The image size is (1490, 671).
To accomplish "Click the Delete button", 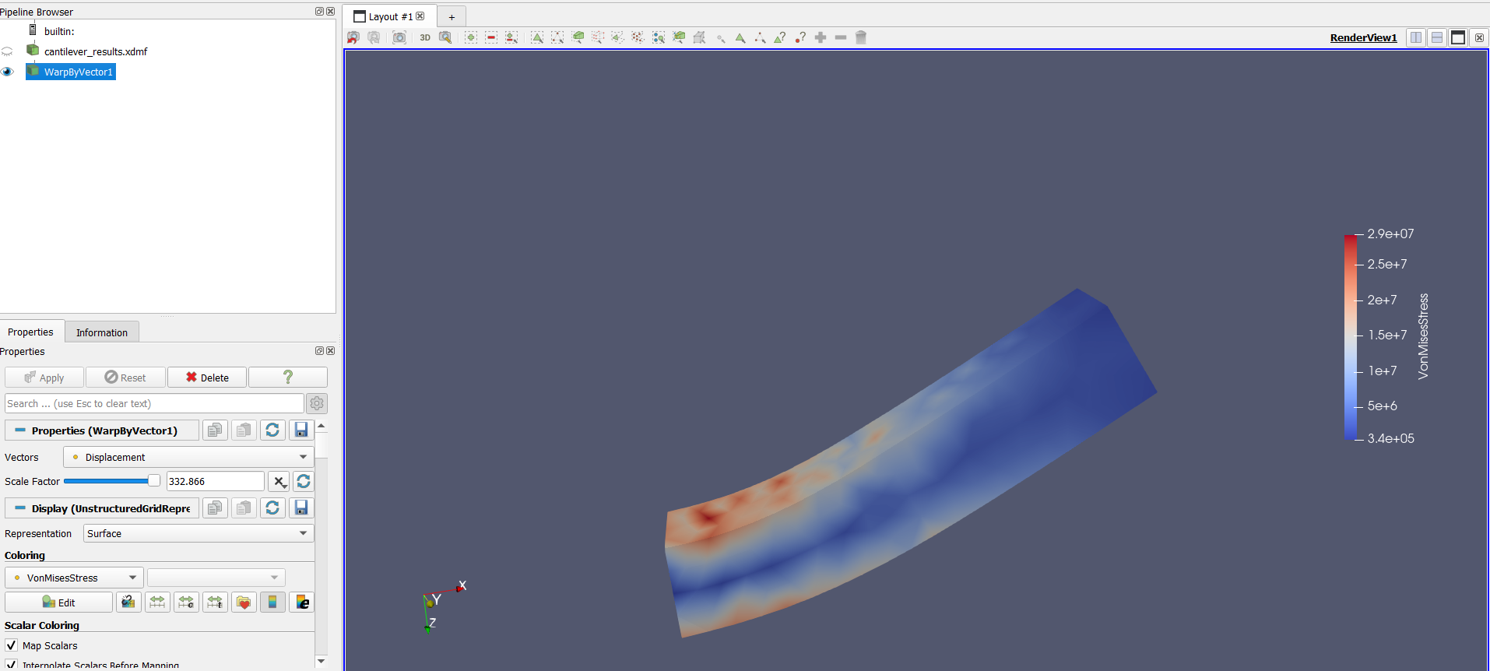I will point(207,378).
